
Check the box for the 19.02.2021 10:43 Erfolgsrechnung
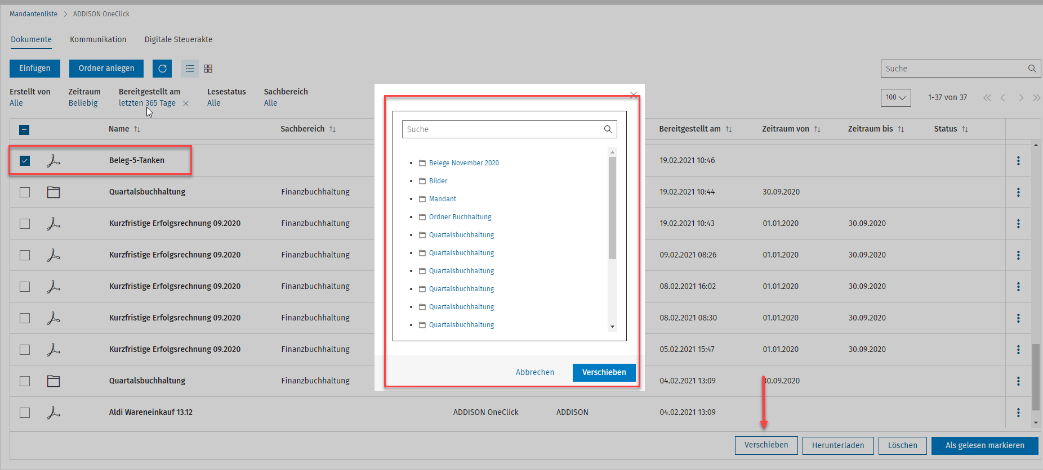click(25, 224)
